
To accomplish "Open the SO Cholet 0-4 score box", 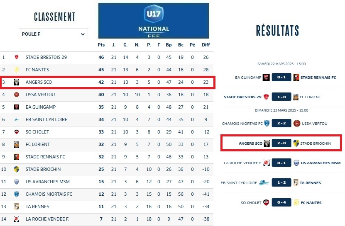I will pos(281,203).
